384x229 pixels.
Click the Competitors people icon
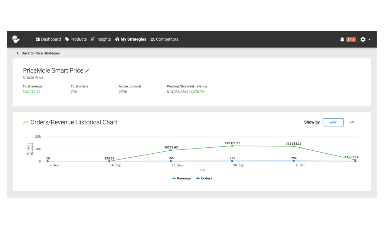tap(153, 39)
